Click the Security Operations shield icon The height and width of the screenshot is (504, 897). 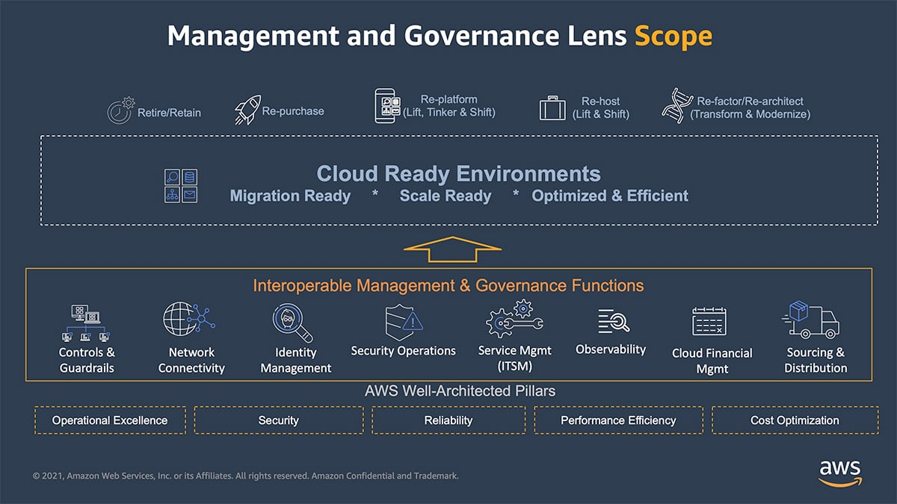[x=404, y=322]
